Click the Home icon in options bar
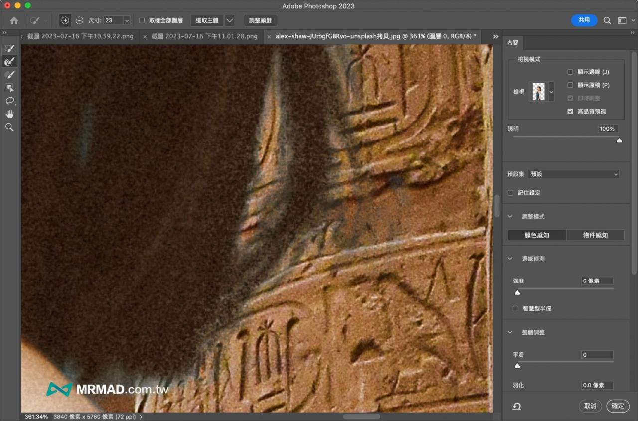Viewport: 638px width, 421px height. coord(14,20)
